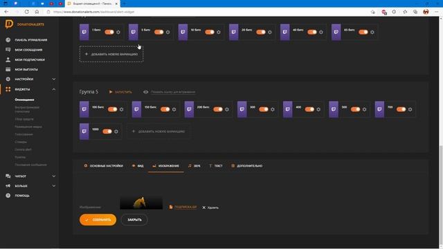Toggle the 5 битс variation switch

(159, 32)
